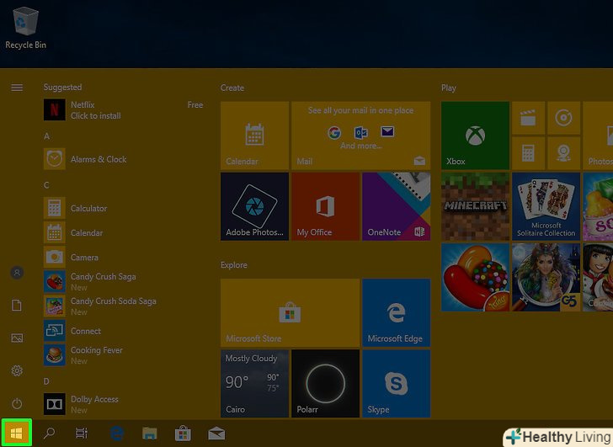Open Documents from Start sidebar
Viewport: 613px width, 447px height.
pyautogui.click(x=17, y=306)
